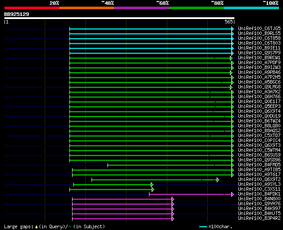Click the green alignment bar for UniRef100_B4FMD5
The height and width of the screenshot is (230, 283).
coord(170,165)
